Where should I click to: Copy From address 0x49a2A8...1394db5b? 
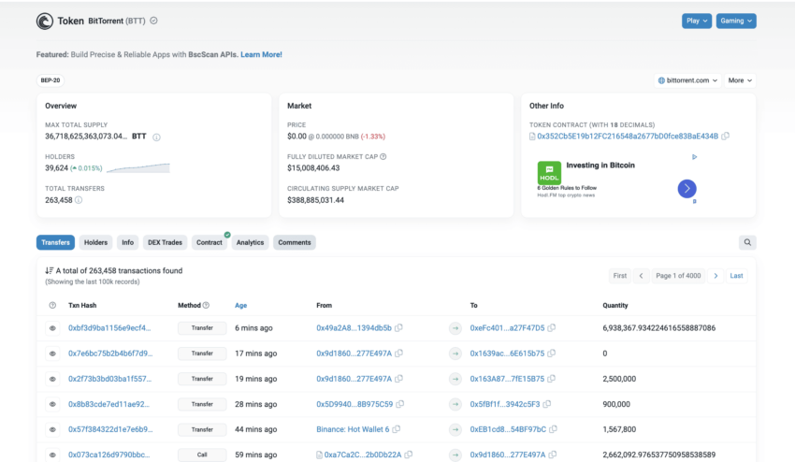399,328
